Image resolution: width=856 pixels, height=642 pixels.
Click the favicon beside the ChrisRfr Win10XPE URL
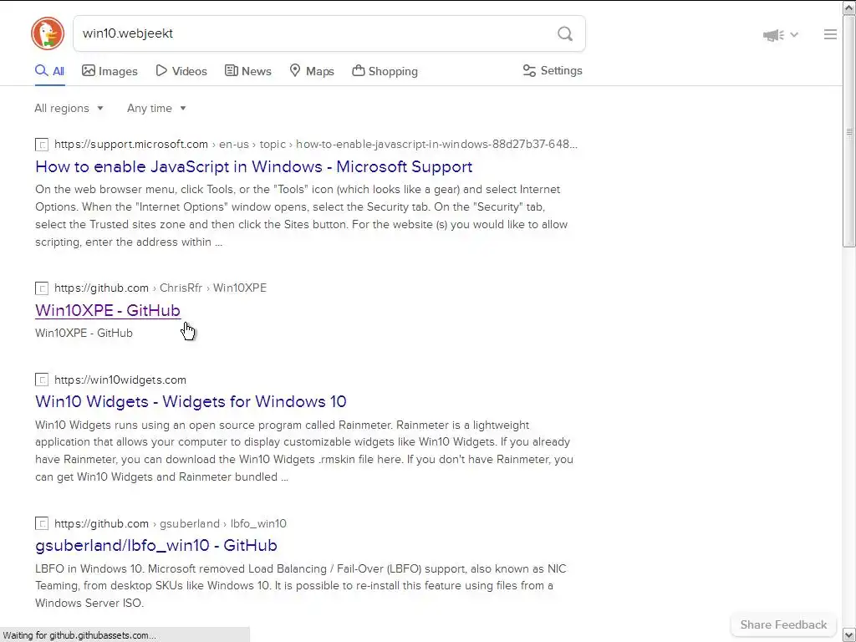click(x=42, y=288)
